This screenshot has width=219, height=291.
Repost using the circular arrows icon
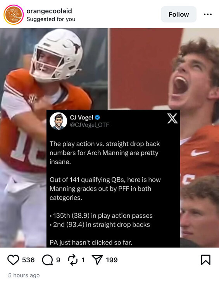[x=73, y=260]
